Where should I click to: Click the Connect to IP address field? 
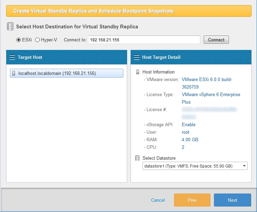tap(144, 40)
